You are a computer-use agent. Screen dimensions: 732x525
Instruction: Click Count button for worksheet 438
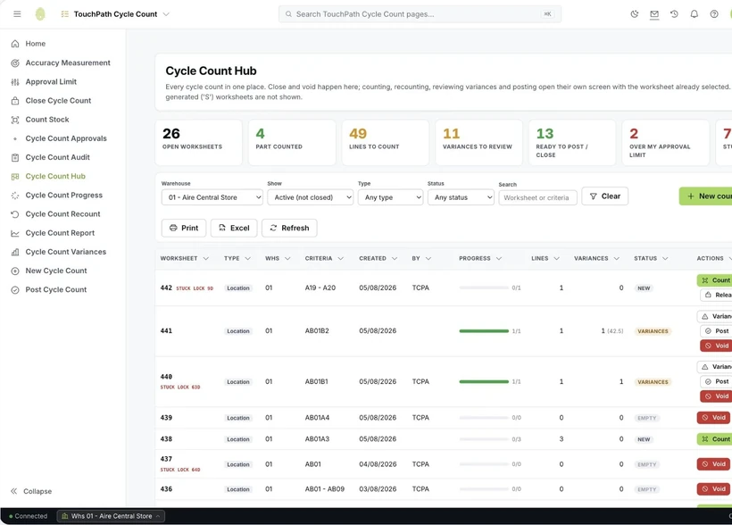click(715, 439)
